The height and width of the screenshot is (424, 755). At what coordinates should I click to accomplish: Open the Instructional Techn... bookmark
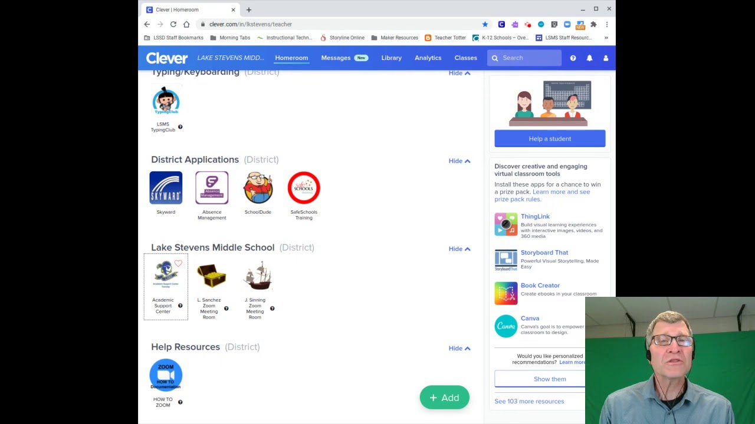coord(284,38)
